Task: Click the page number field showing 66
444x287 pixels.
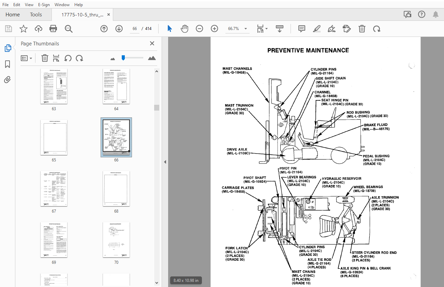Action: pyautogui.click(x=135, y=29)
